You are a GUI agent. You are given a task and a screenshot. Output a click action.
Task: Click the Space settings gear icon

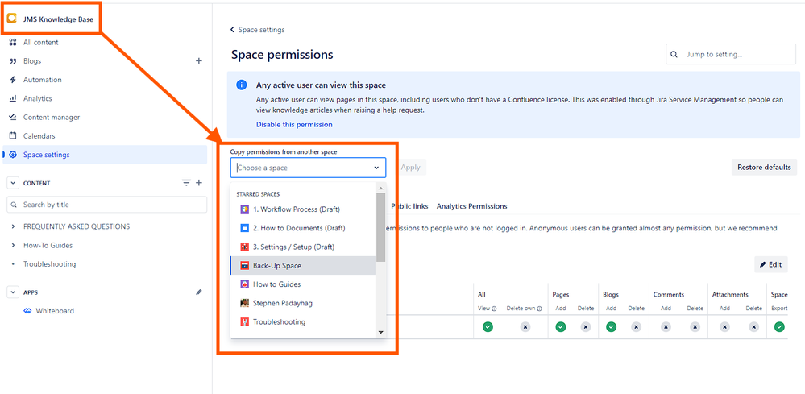coord(14,155)
